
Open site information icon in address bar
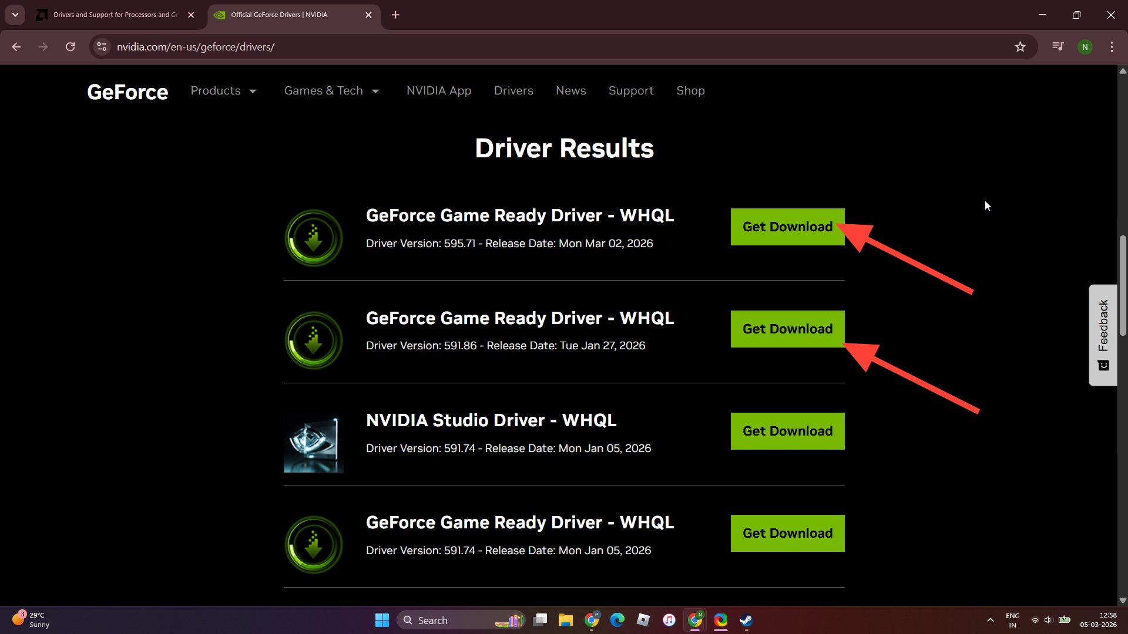pos(102,47)
